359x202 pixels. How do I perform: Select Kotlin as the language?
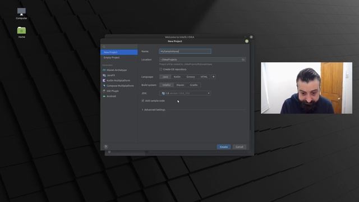(177, 77)
